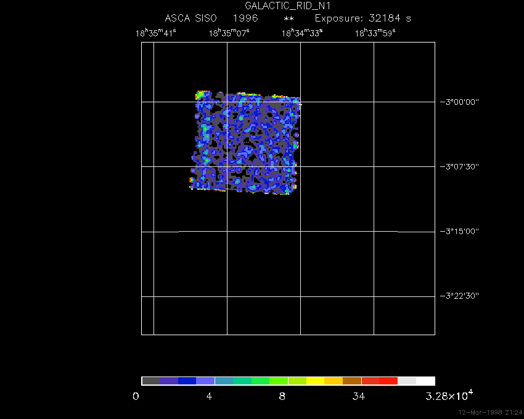Screen dimensions: 524x419
Task: Click the white color bar segment
Action: pos(425,381)
